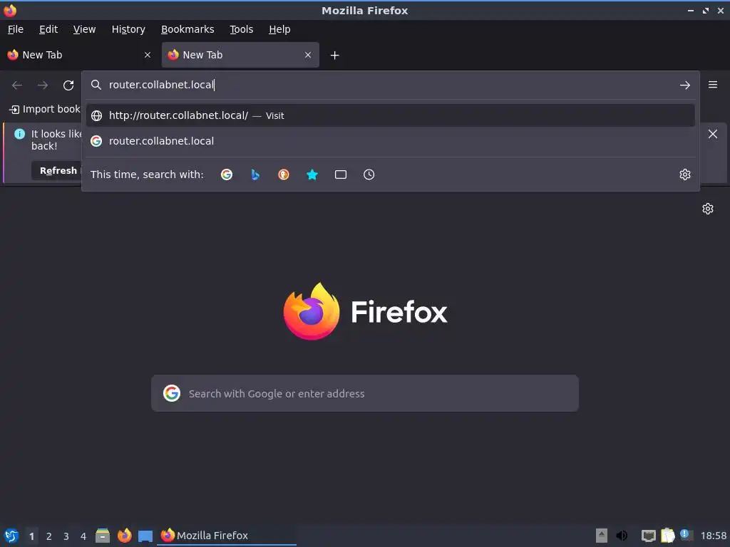
Task: Choose Google search suggestion router.collabnet.local
Action: [390, 141]
